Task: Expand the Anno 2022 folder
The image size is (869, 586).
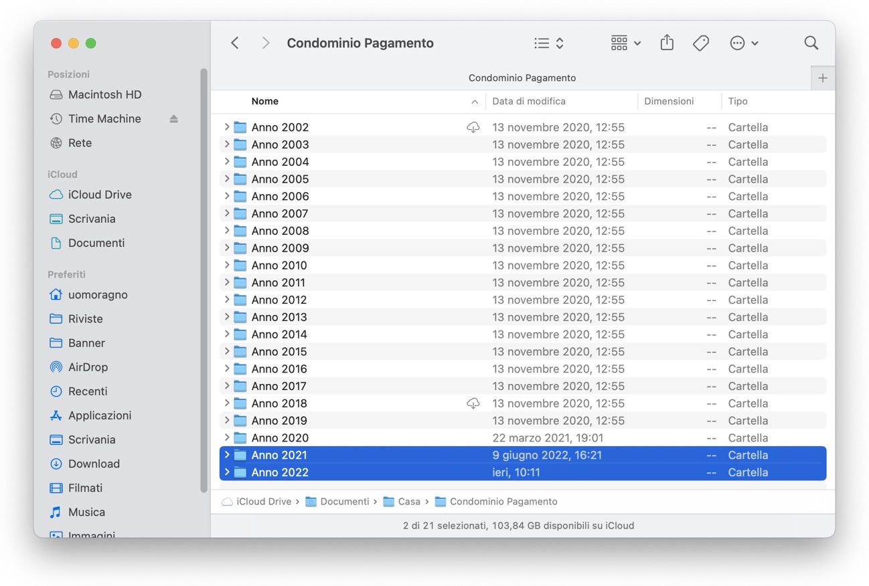Action: [x=227, y=472]
